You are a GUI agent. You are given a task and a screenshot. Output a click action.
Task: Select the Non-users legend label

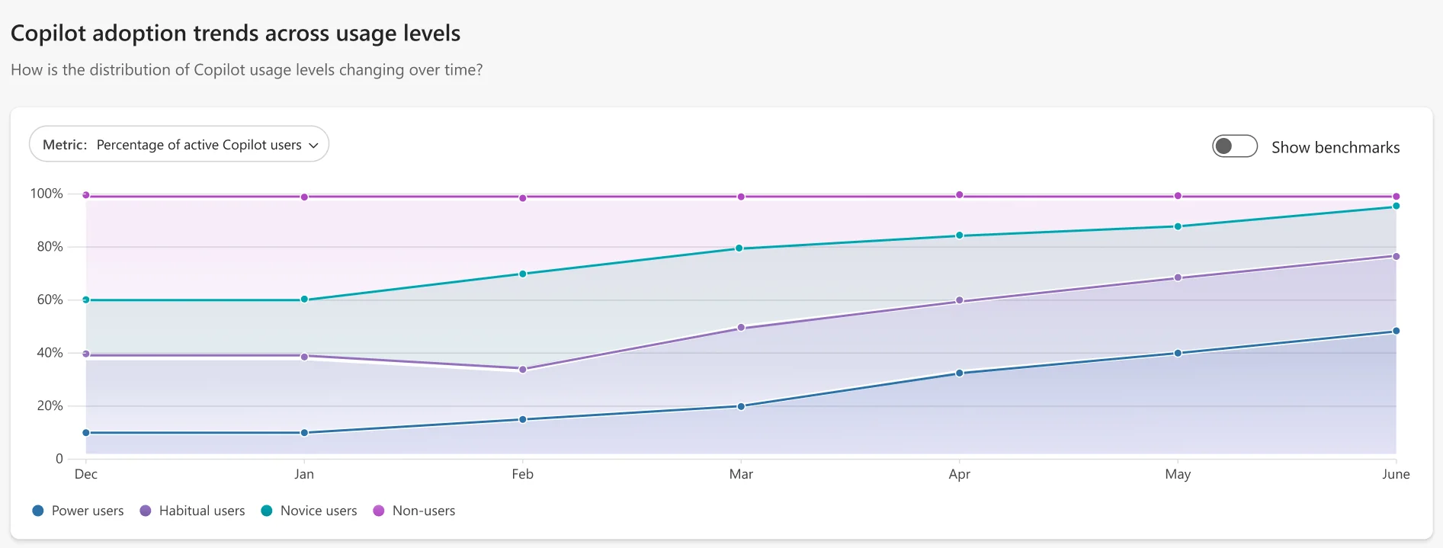(424, 511)
